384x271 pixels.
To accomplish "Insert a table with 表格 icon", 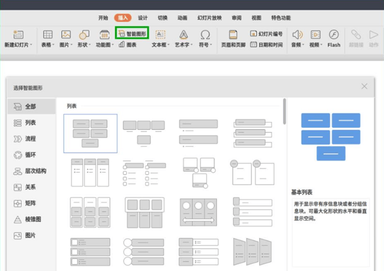I will point(48,35).
